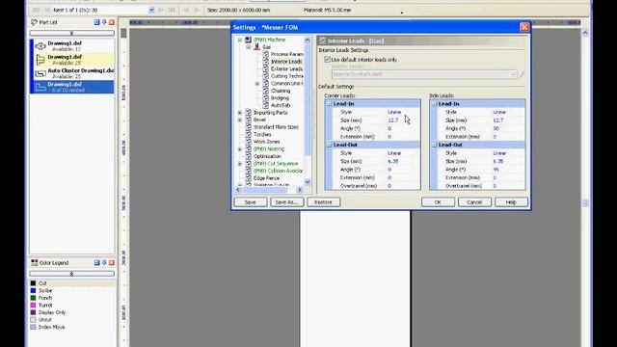Screen dimensions: 617x347
Task: Select Process Parameters in the settings tree
Action: coord(287,54)
